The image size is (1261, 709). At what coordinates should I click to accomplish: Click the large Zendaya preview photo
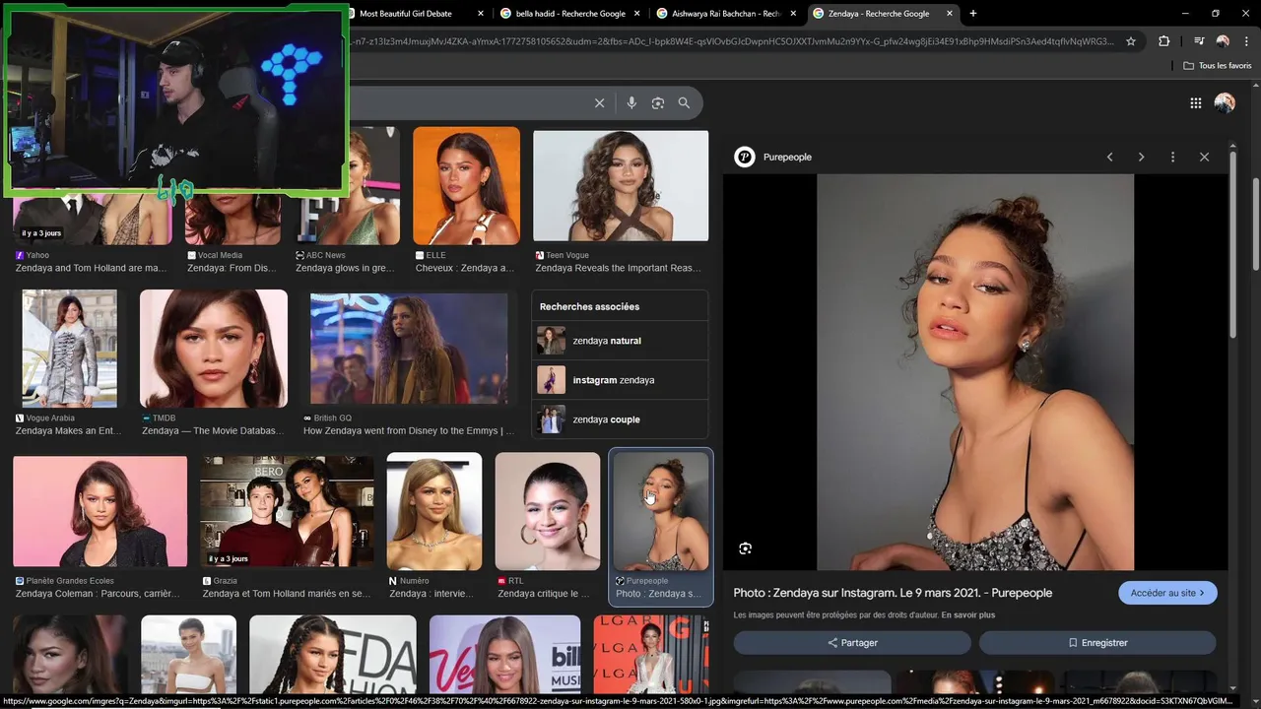point(975,372)
